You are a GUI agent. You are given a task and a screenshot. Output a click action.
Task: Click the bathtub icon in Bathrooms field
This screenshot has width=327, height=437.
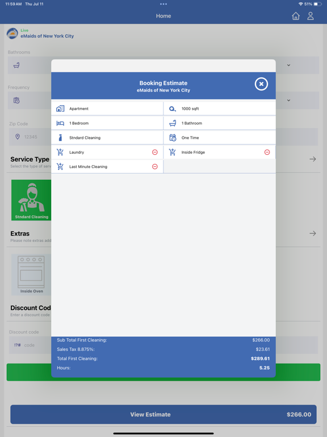pos(16,65)
